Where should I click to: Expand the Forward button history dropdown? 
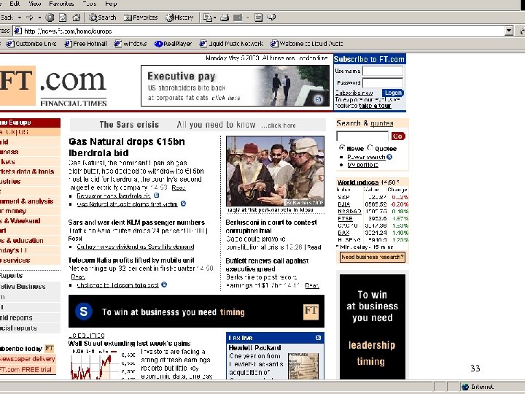pos(39,18)
